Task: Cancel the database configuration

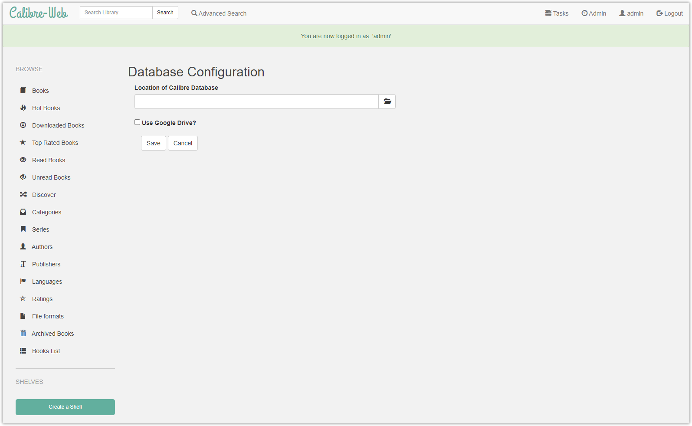Action: [x=183, y=143]
